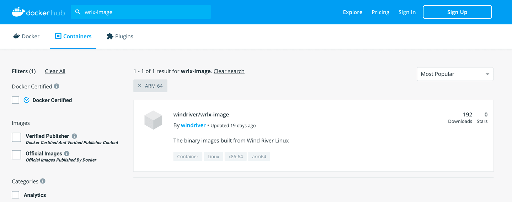The height and width of the screenshot is (202, 512).
Task: Enable the Docker Certified checkbox
Action: click(16, 100)
